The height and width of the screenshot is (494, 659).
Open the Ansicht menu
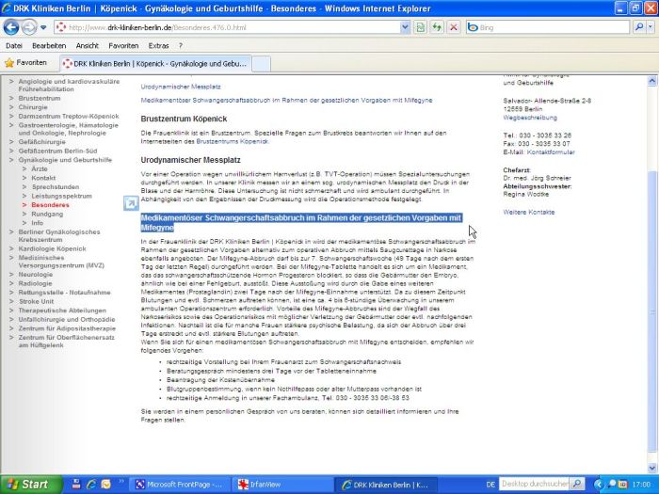click(87, 46)
